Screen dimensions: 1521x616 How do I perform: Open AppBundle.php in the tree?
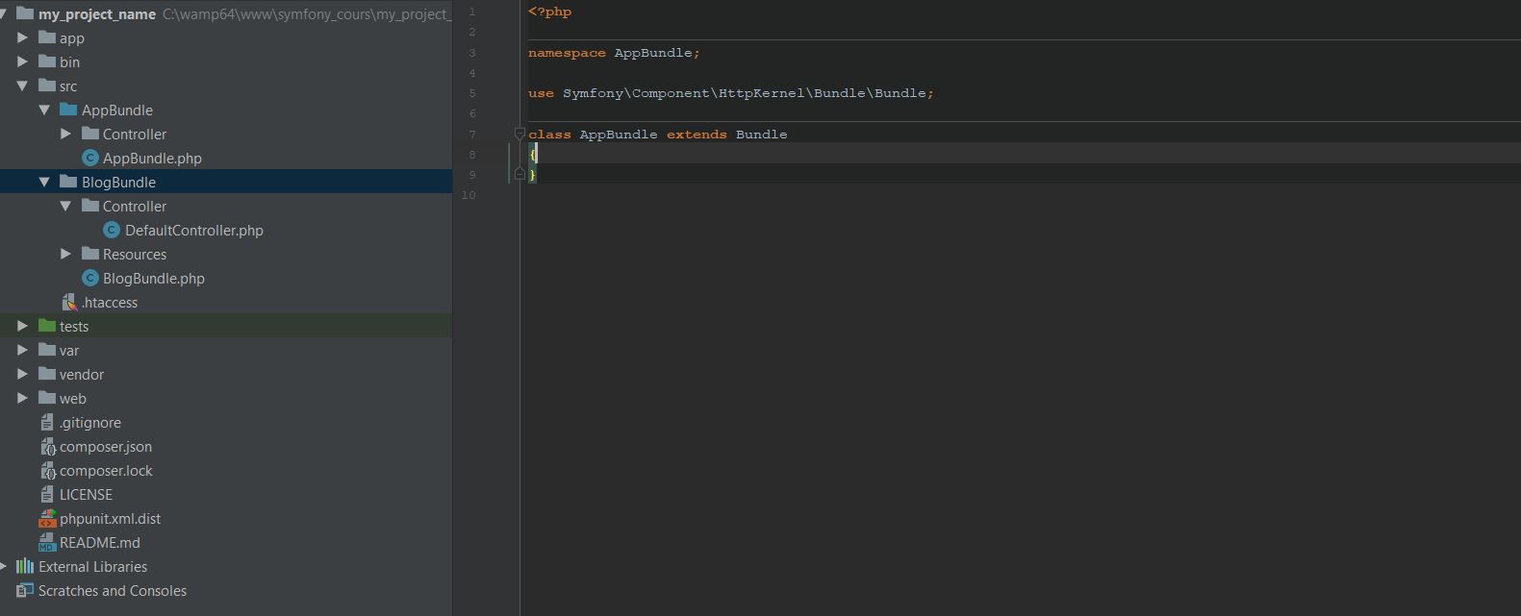[152, 159]
